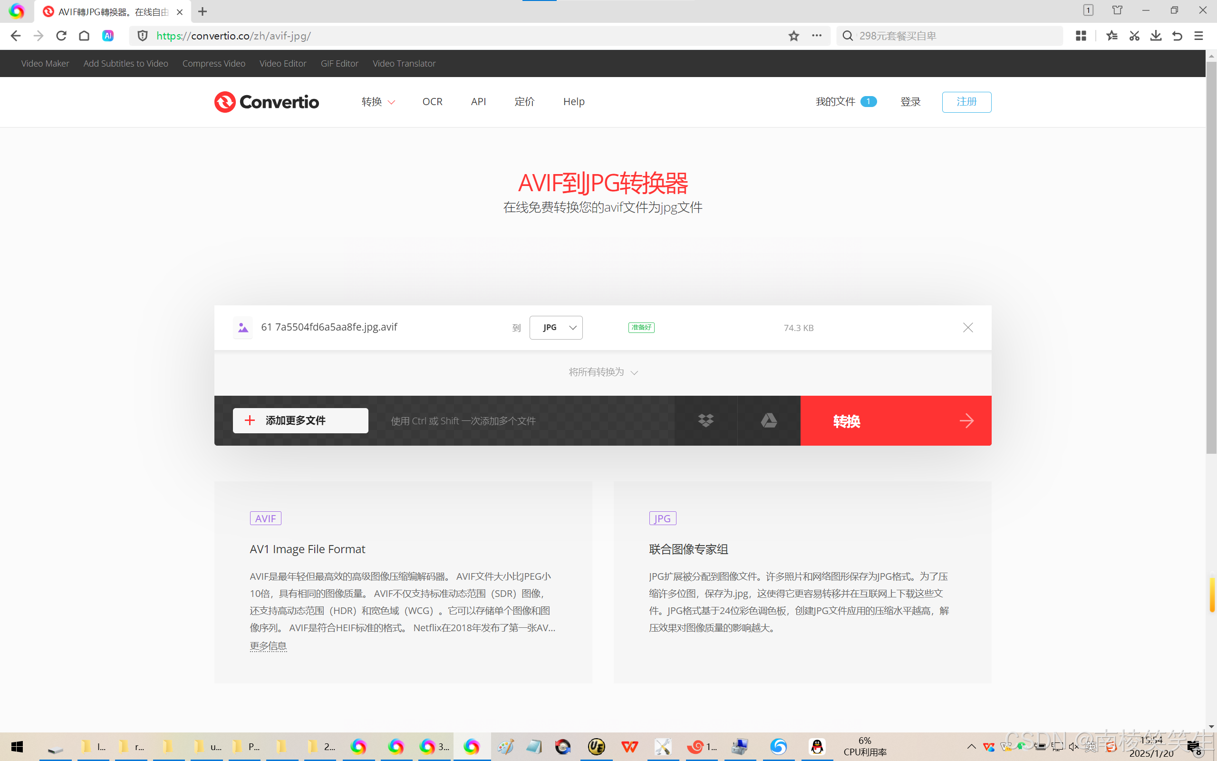Bookmark page with the star icon

point(793,36)
